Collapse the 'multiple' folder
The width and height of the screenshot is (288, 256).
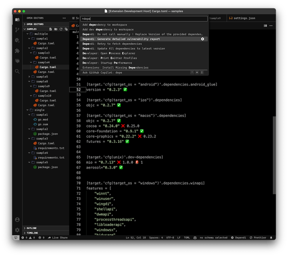pos(46,34)
